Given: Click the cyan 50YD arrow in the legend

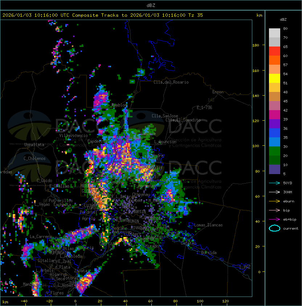Looking at the screenshot, I should click(x=274, y=183).
